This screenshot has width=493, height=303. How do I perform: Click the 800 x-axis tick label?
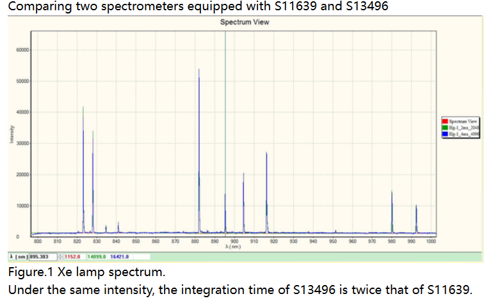38,242
